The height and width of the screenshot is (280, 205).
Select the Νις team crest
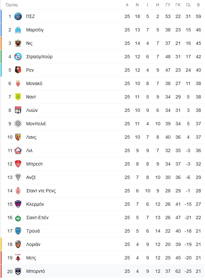(18, 43)
